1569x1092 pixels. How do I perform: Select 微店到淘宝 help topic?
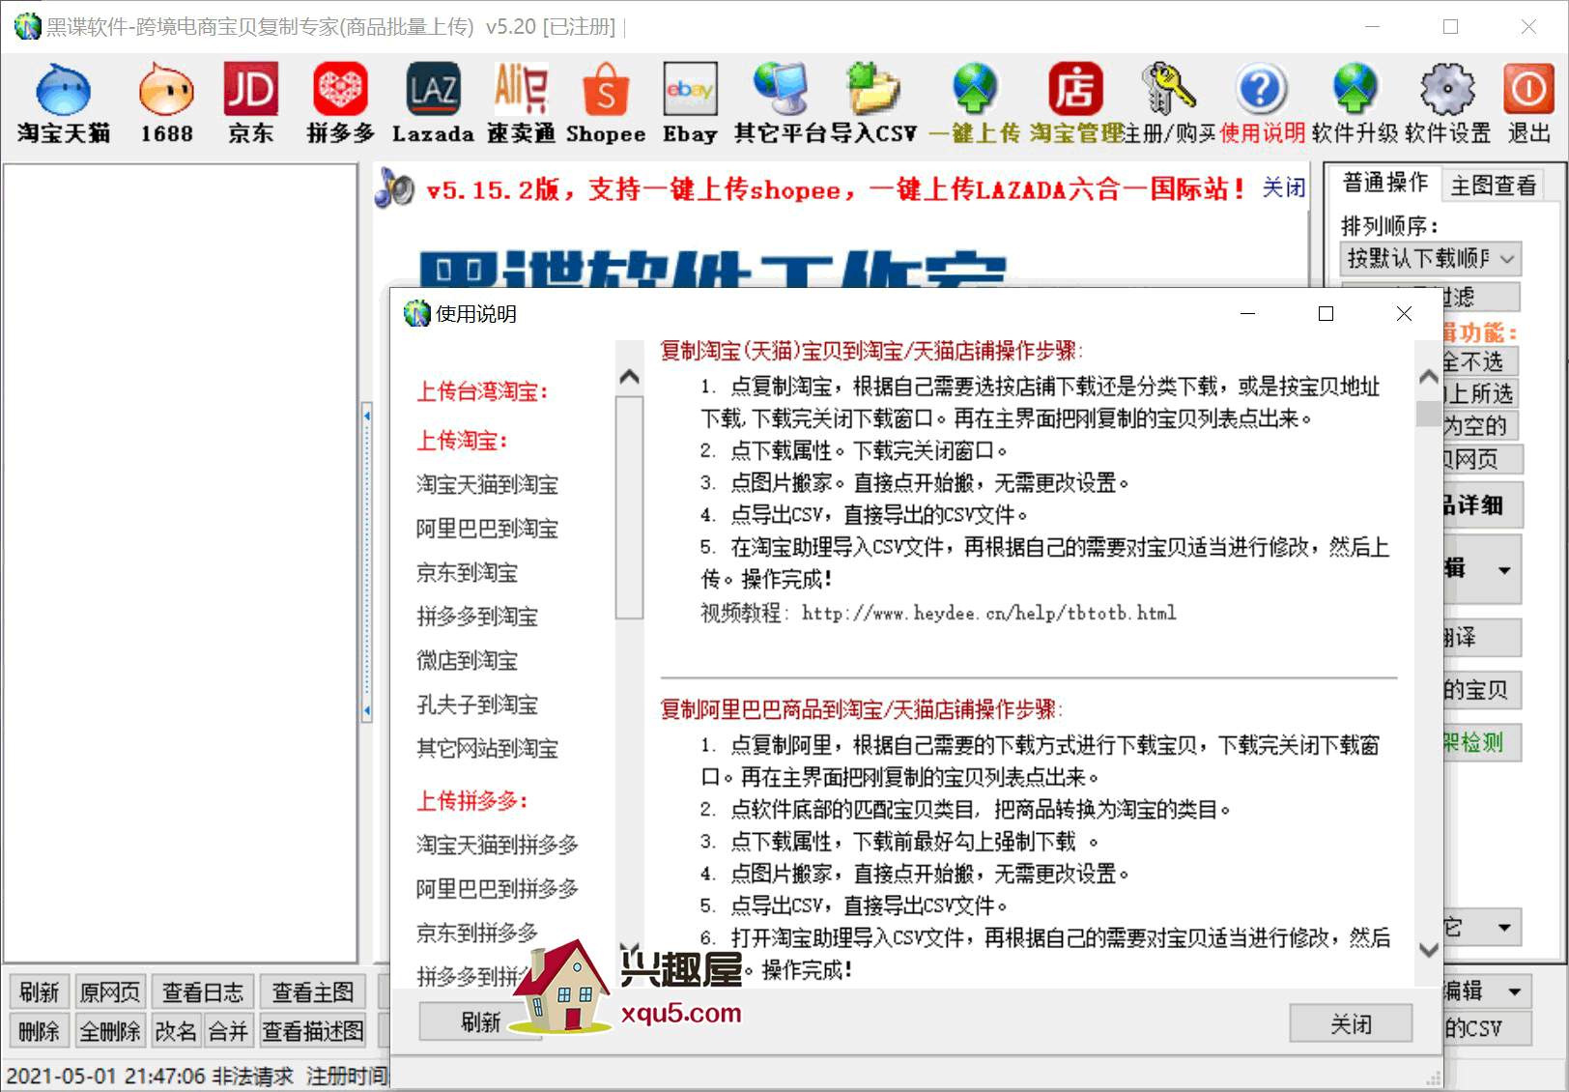[x=467, y=661]
